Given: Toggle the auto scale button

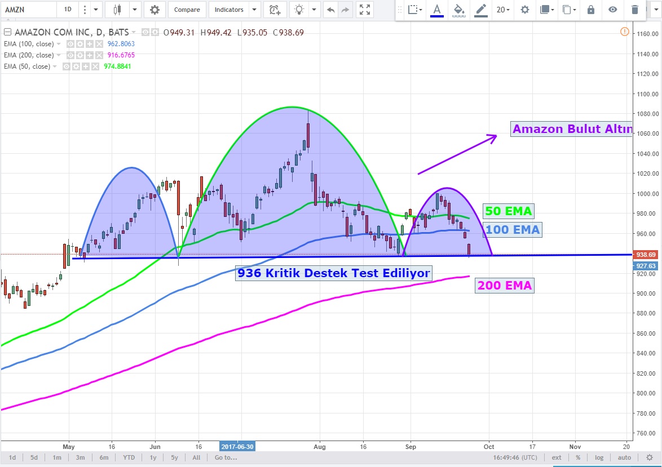Looking at the screenshot, I should point(624,457).
